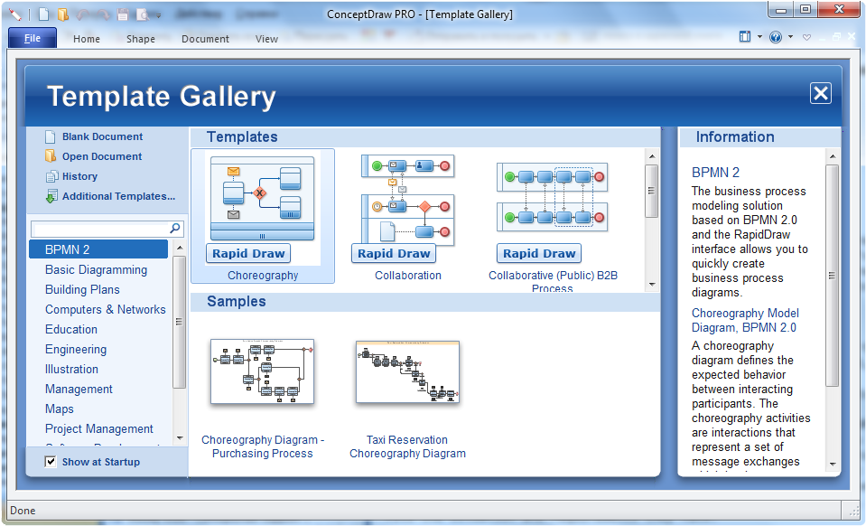
Task: Open the dropdown arrow beside the layout icon
Action: click(x=759, y=37)
